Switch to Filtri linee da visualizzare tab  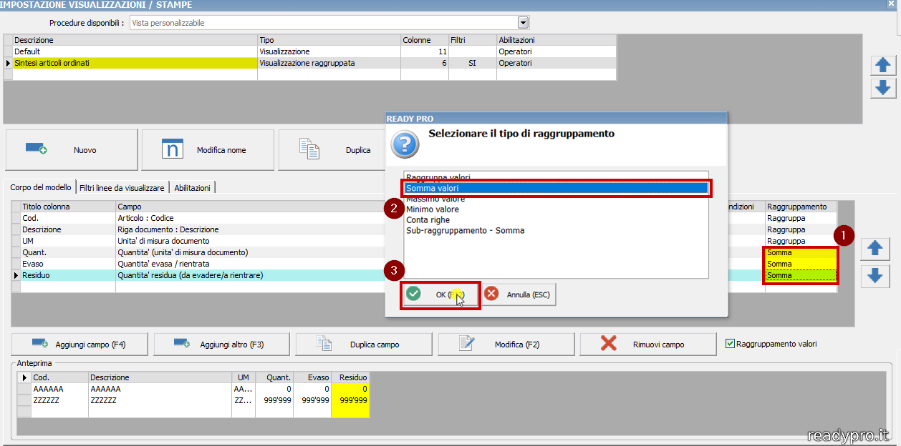click(x=122, y=188)
